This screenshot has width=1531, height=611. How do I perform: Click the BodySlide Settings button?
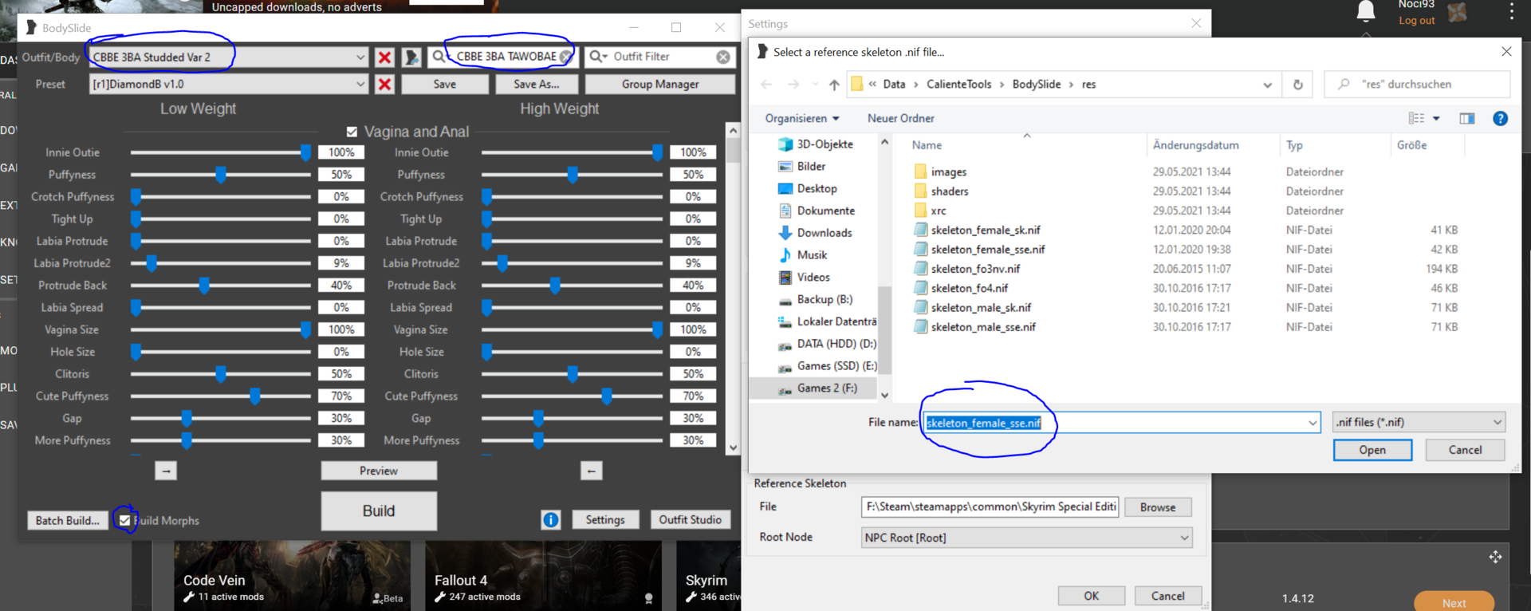tap(605, 520)
